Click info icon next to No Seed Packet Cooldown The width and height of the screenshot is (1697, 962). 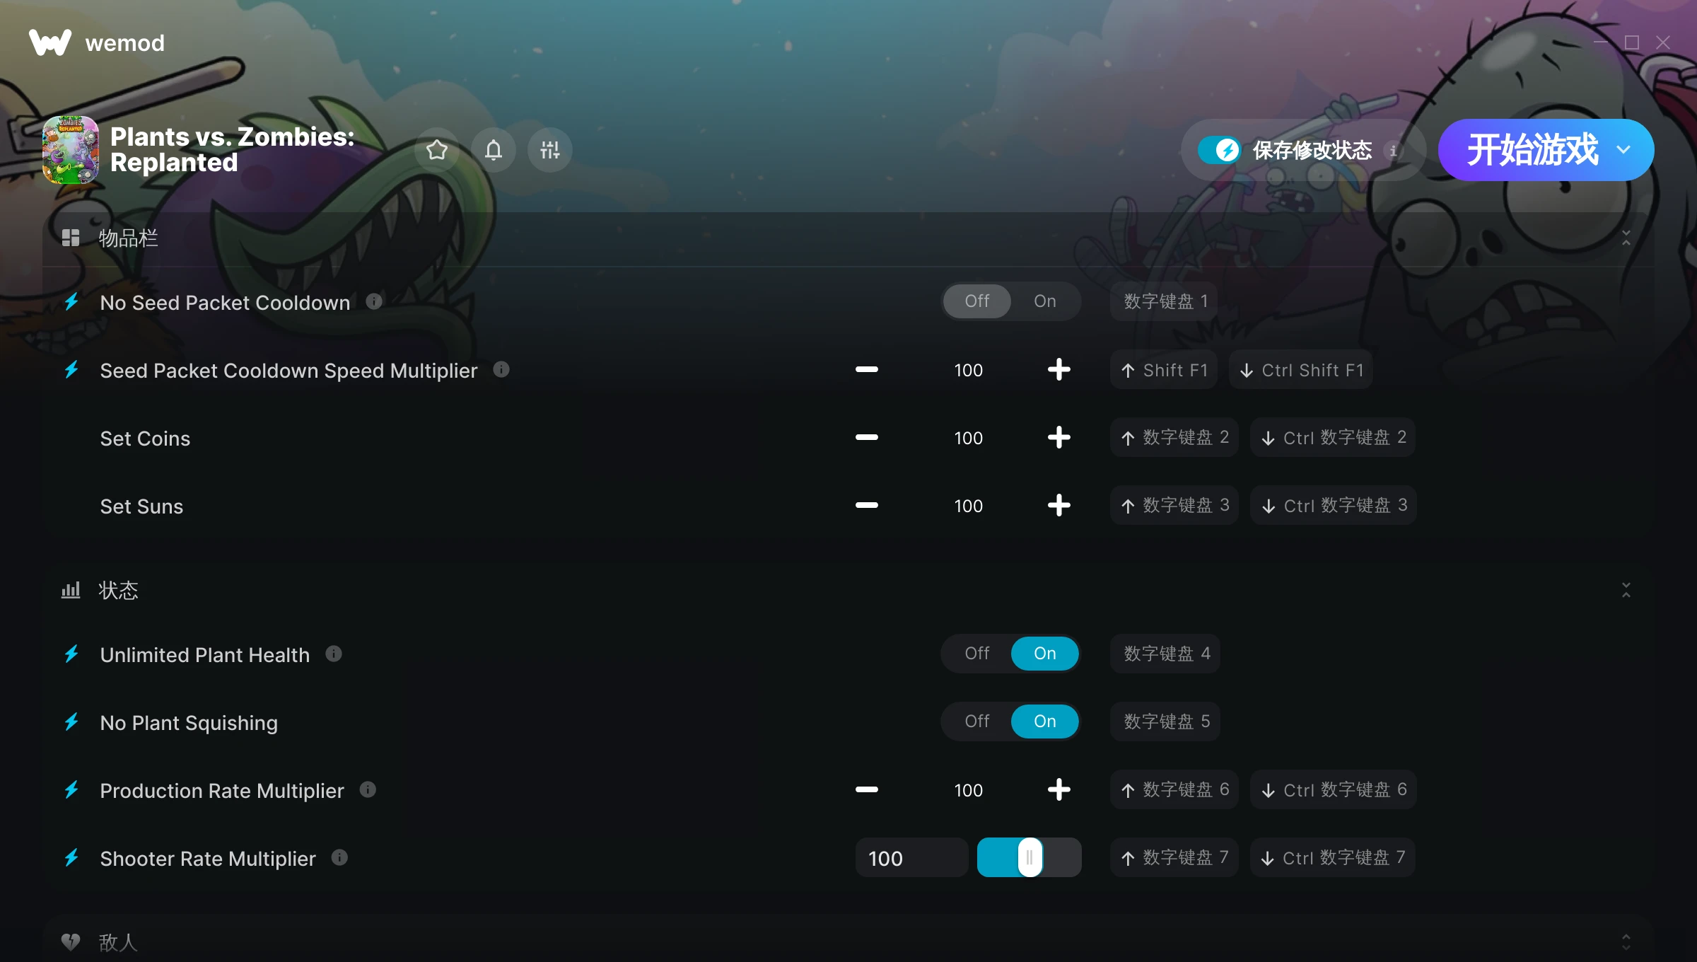tap(374, 302)
